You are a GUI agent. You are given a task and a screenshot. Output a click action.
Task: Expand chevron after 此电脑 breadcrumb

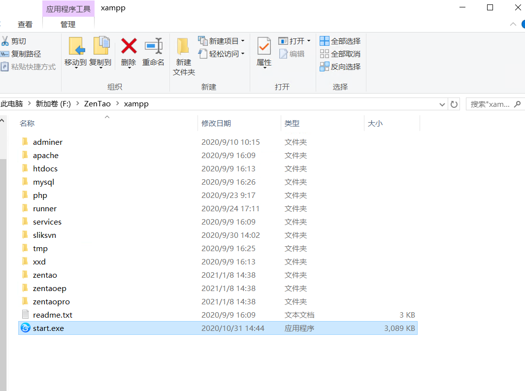(30, 103)
